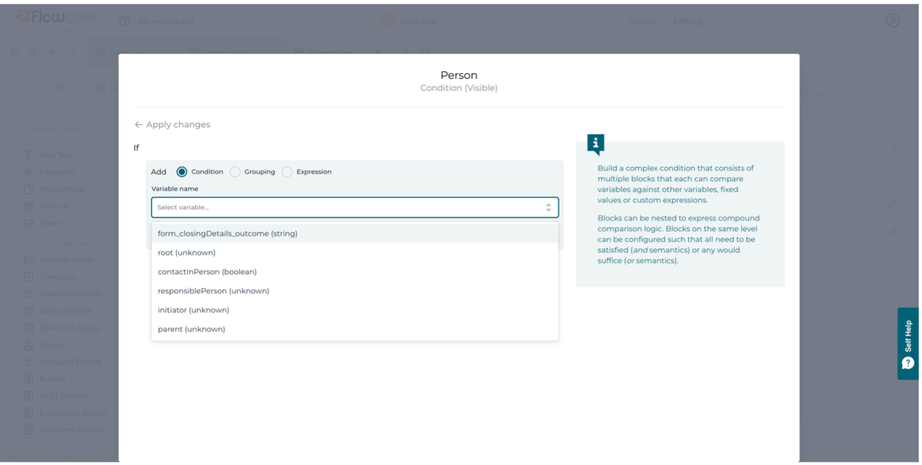Viewport: 922px width, 465px height.
Task: Select root (unknown) variable
Action: (187, 253)
